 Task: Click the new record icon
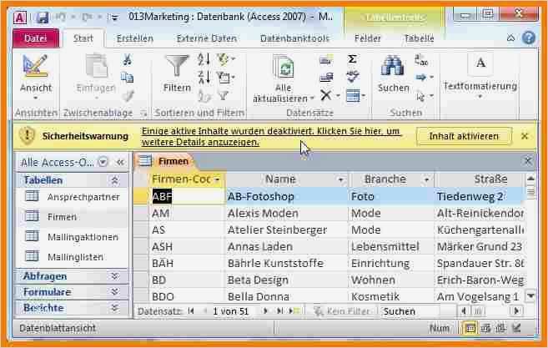[x=326, y=59]
